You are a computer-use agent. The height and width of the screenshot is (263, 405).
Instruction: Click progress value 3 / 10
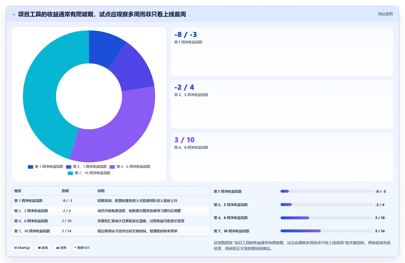(x=380, y=218)
